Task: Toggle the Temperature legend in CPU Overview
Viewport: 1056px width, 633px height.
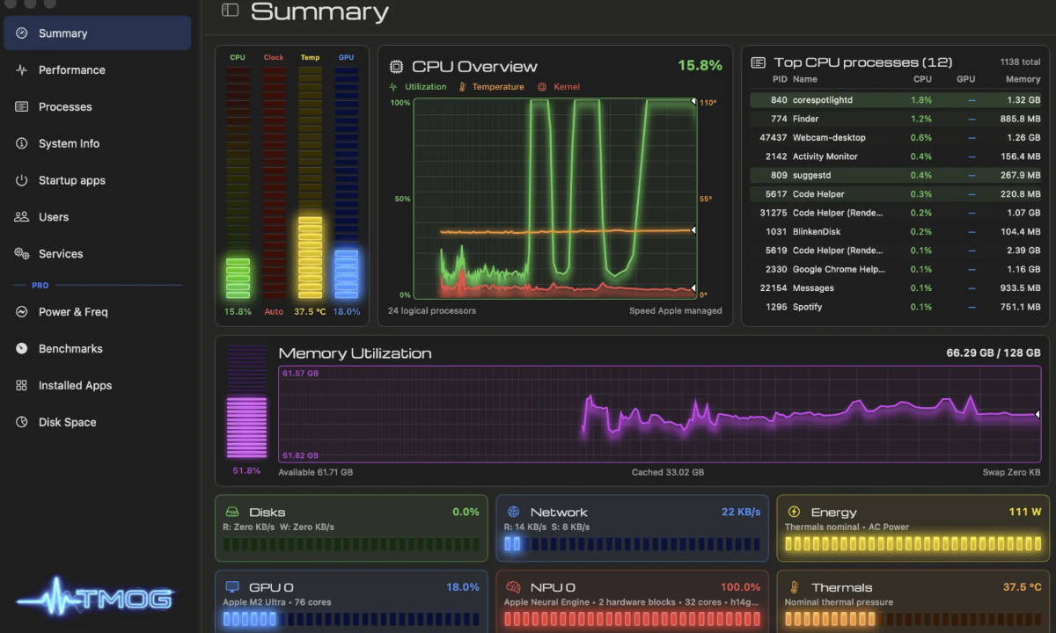Action: [x=491, y=87]
